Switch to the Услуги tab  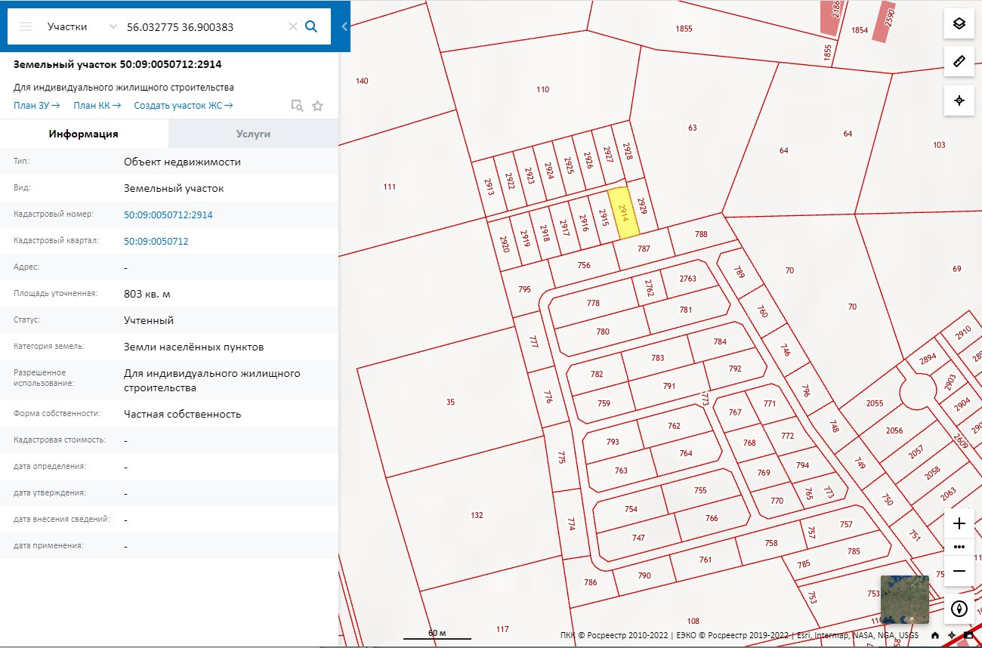tap(253, 134)
